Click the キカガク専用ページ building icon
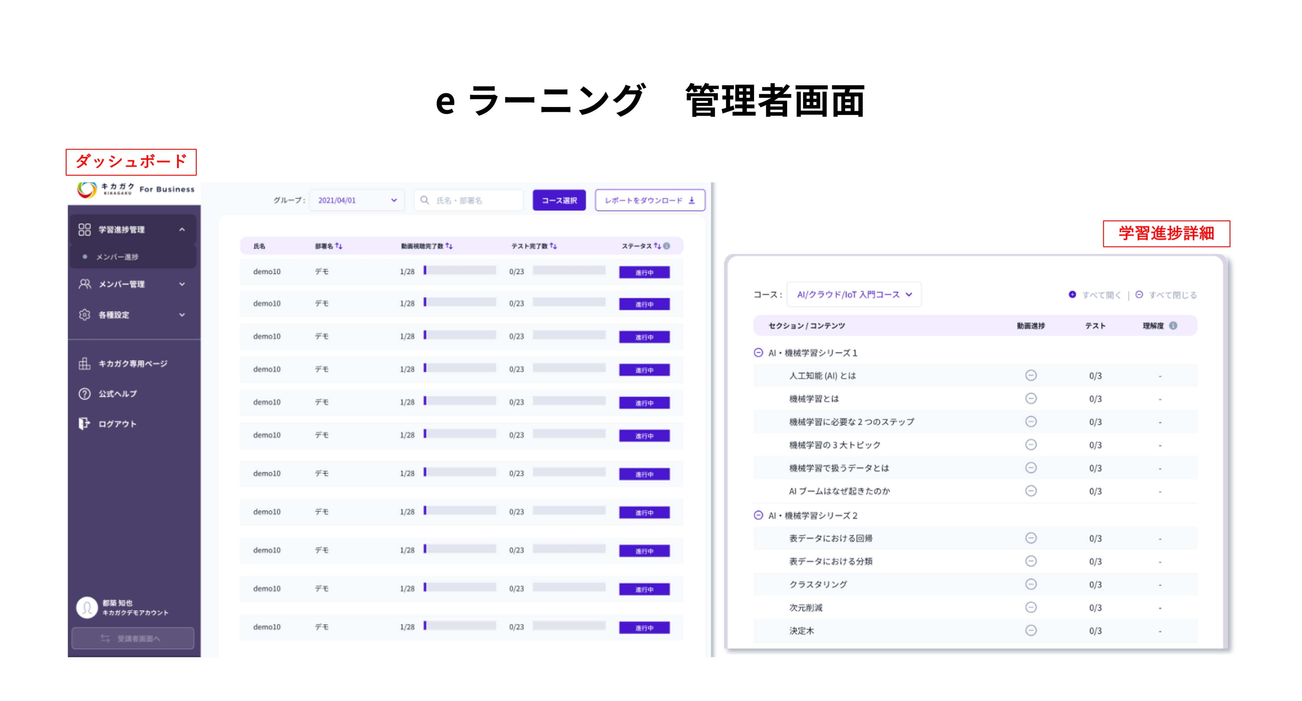 tap(84, 364)
